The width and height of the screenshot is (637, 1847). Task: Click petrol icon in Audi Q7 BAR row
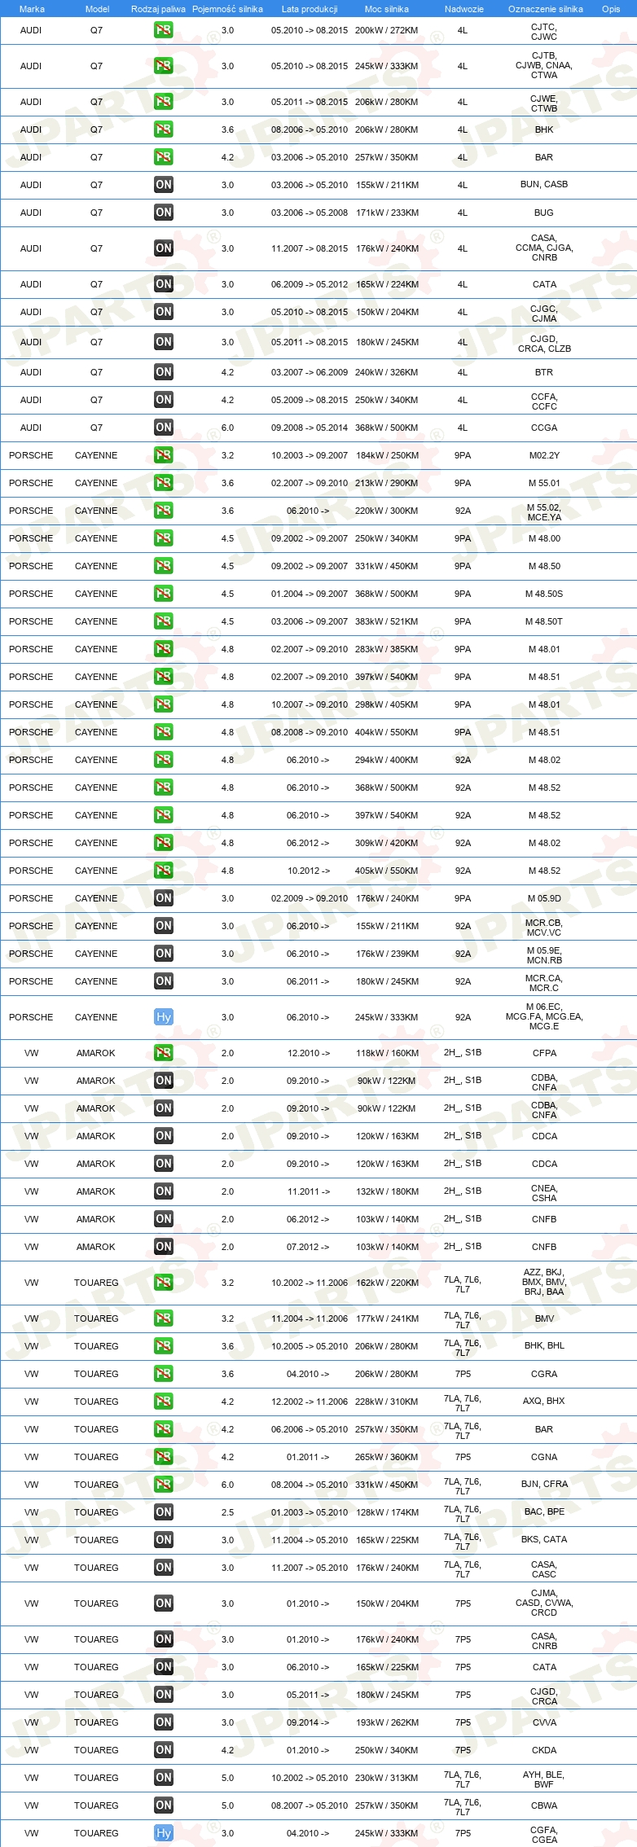coord(164,157)
